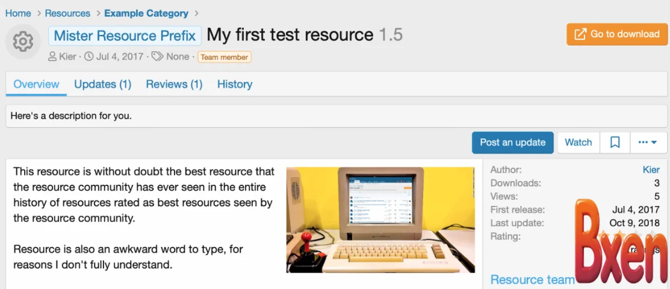This screenshot has height=289, width=670.
Task: Click the resource gear icon
Action: 23,42
